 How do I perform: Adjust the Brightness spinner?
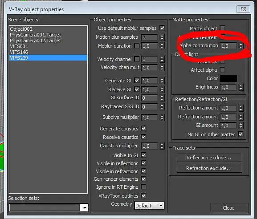(241, 87)
